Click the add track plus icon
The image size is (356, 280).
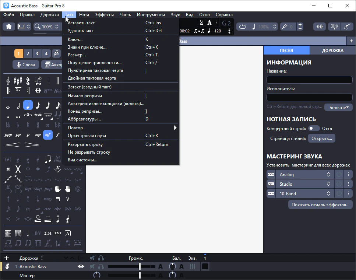coord(6,258)
